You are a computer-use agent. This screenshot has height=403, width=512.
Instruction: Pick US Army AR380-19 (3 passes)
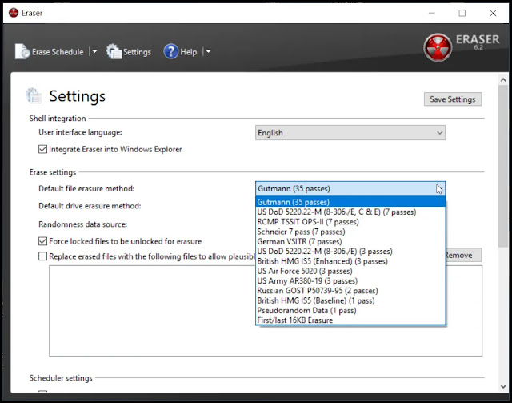350,280
